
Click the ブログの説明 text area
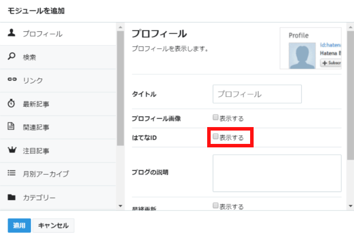click(277, 173)
